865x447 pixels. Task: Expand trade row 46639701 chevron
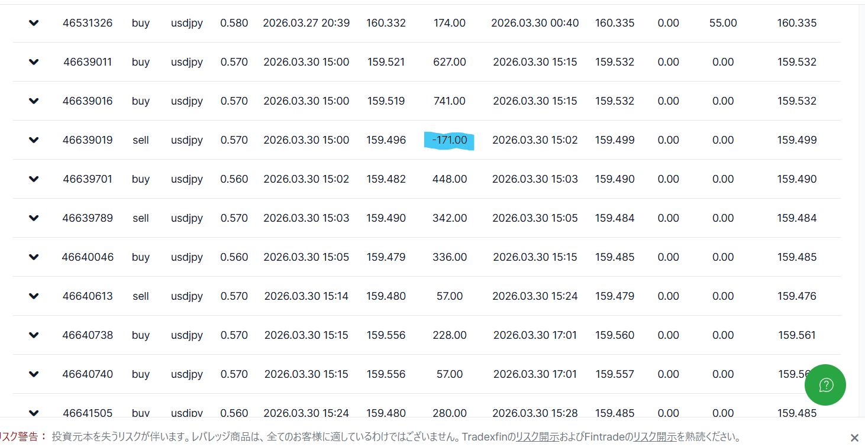[34, 179]
